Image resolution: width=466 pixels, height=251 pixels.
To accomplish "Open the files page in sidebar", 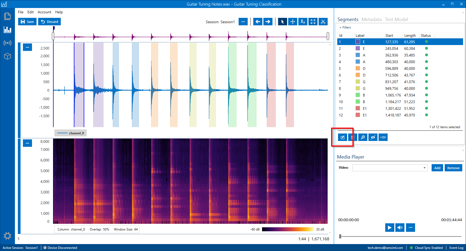I will pyautogui.click(x=7, y=16).
